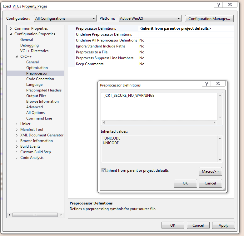The image size is (244, 236).
Task: Open the Optimization page
Action: pyautogui.click(x=37, y=68)
